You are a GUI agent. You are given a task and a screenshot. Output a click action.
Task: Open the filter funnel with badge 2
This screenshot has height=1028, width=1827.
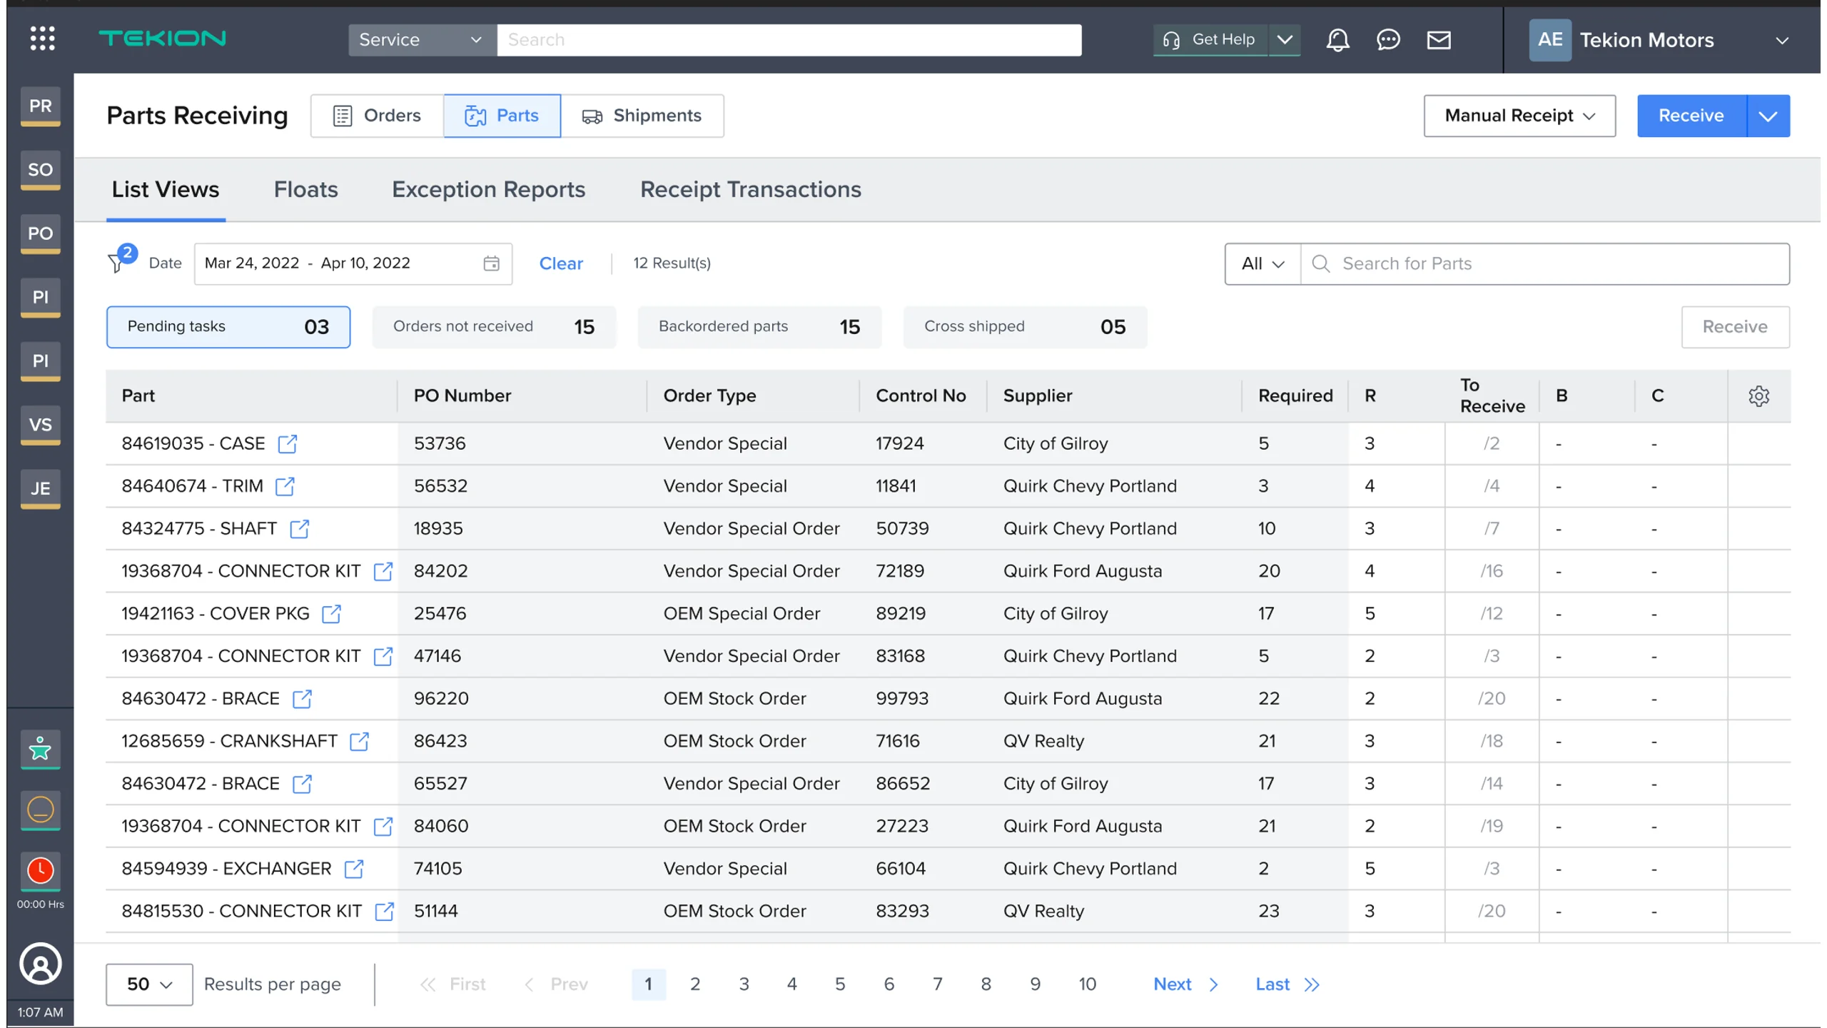121,259
